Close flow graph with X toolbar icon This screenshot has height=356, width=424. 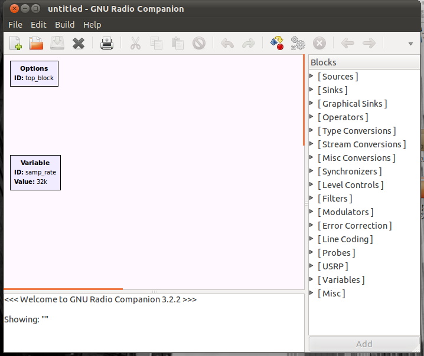[x=79, y=43]
